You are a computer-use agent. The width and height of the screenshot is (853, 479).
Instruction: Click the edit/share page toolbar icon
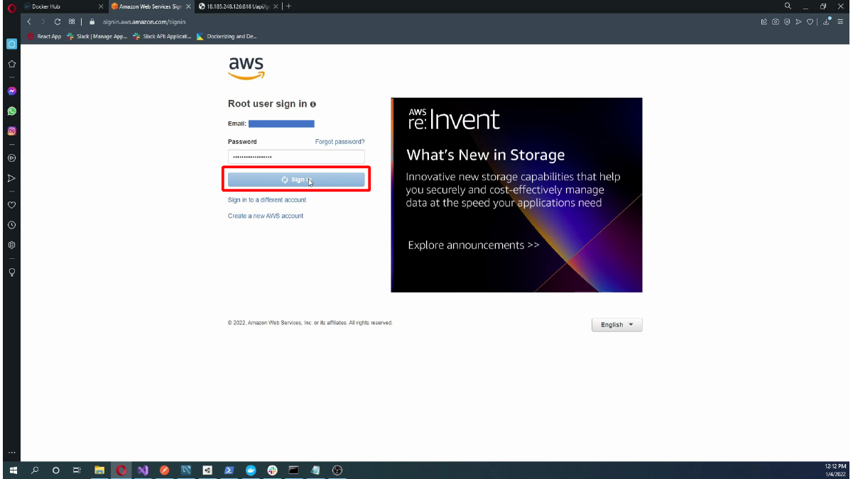764,21
